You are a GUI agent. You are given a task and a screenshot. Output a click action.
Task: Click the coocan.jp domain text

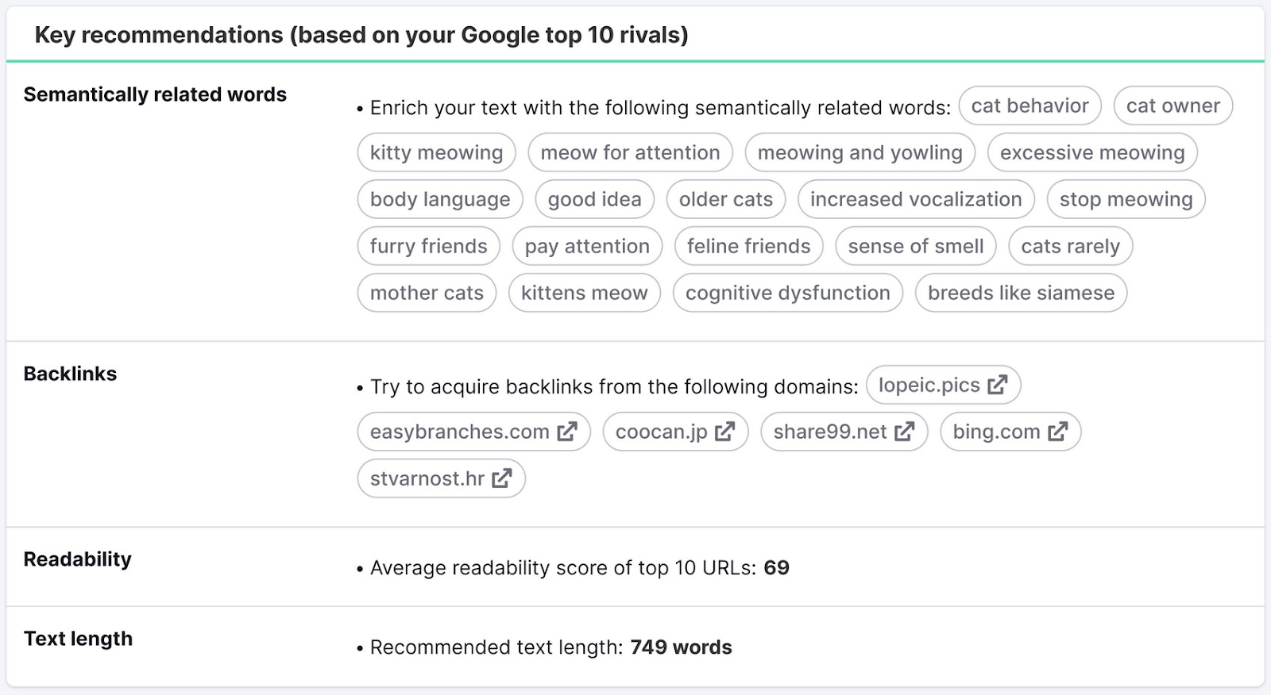(x=661, y=432)
